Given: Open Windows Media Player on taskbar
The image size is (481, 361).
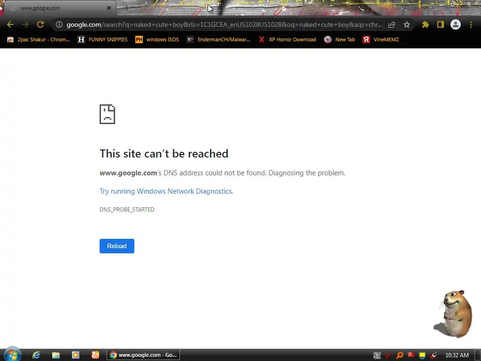Looking at the screenshot, I should tap(76, 355).
